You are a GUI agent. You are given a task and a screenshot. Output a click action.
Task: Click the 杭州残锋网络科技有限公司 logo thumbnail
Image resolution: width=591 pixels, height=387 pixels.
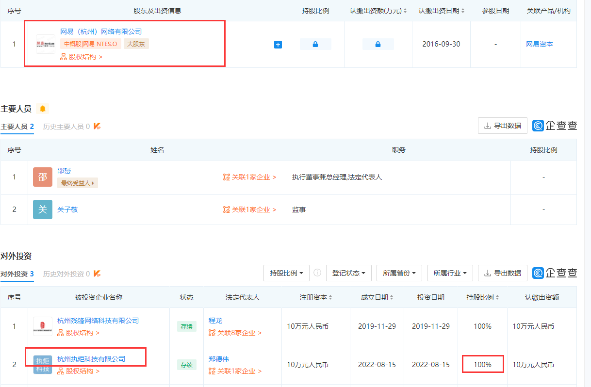[x=43, y=326]
